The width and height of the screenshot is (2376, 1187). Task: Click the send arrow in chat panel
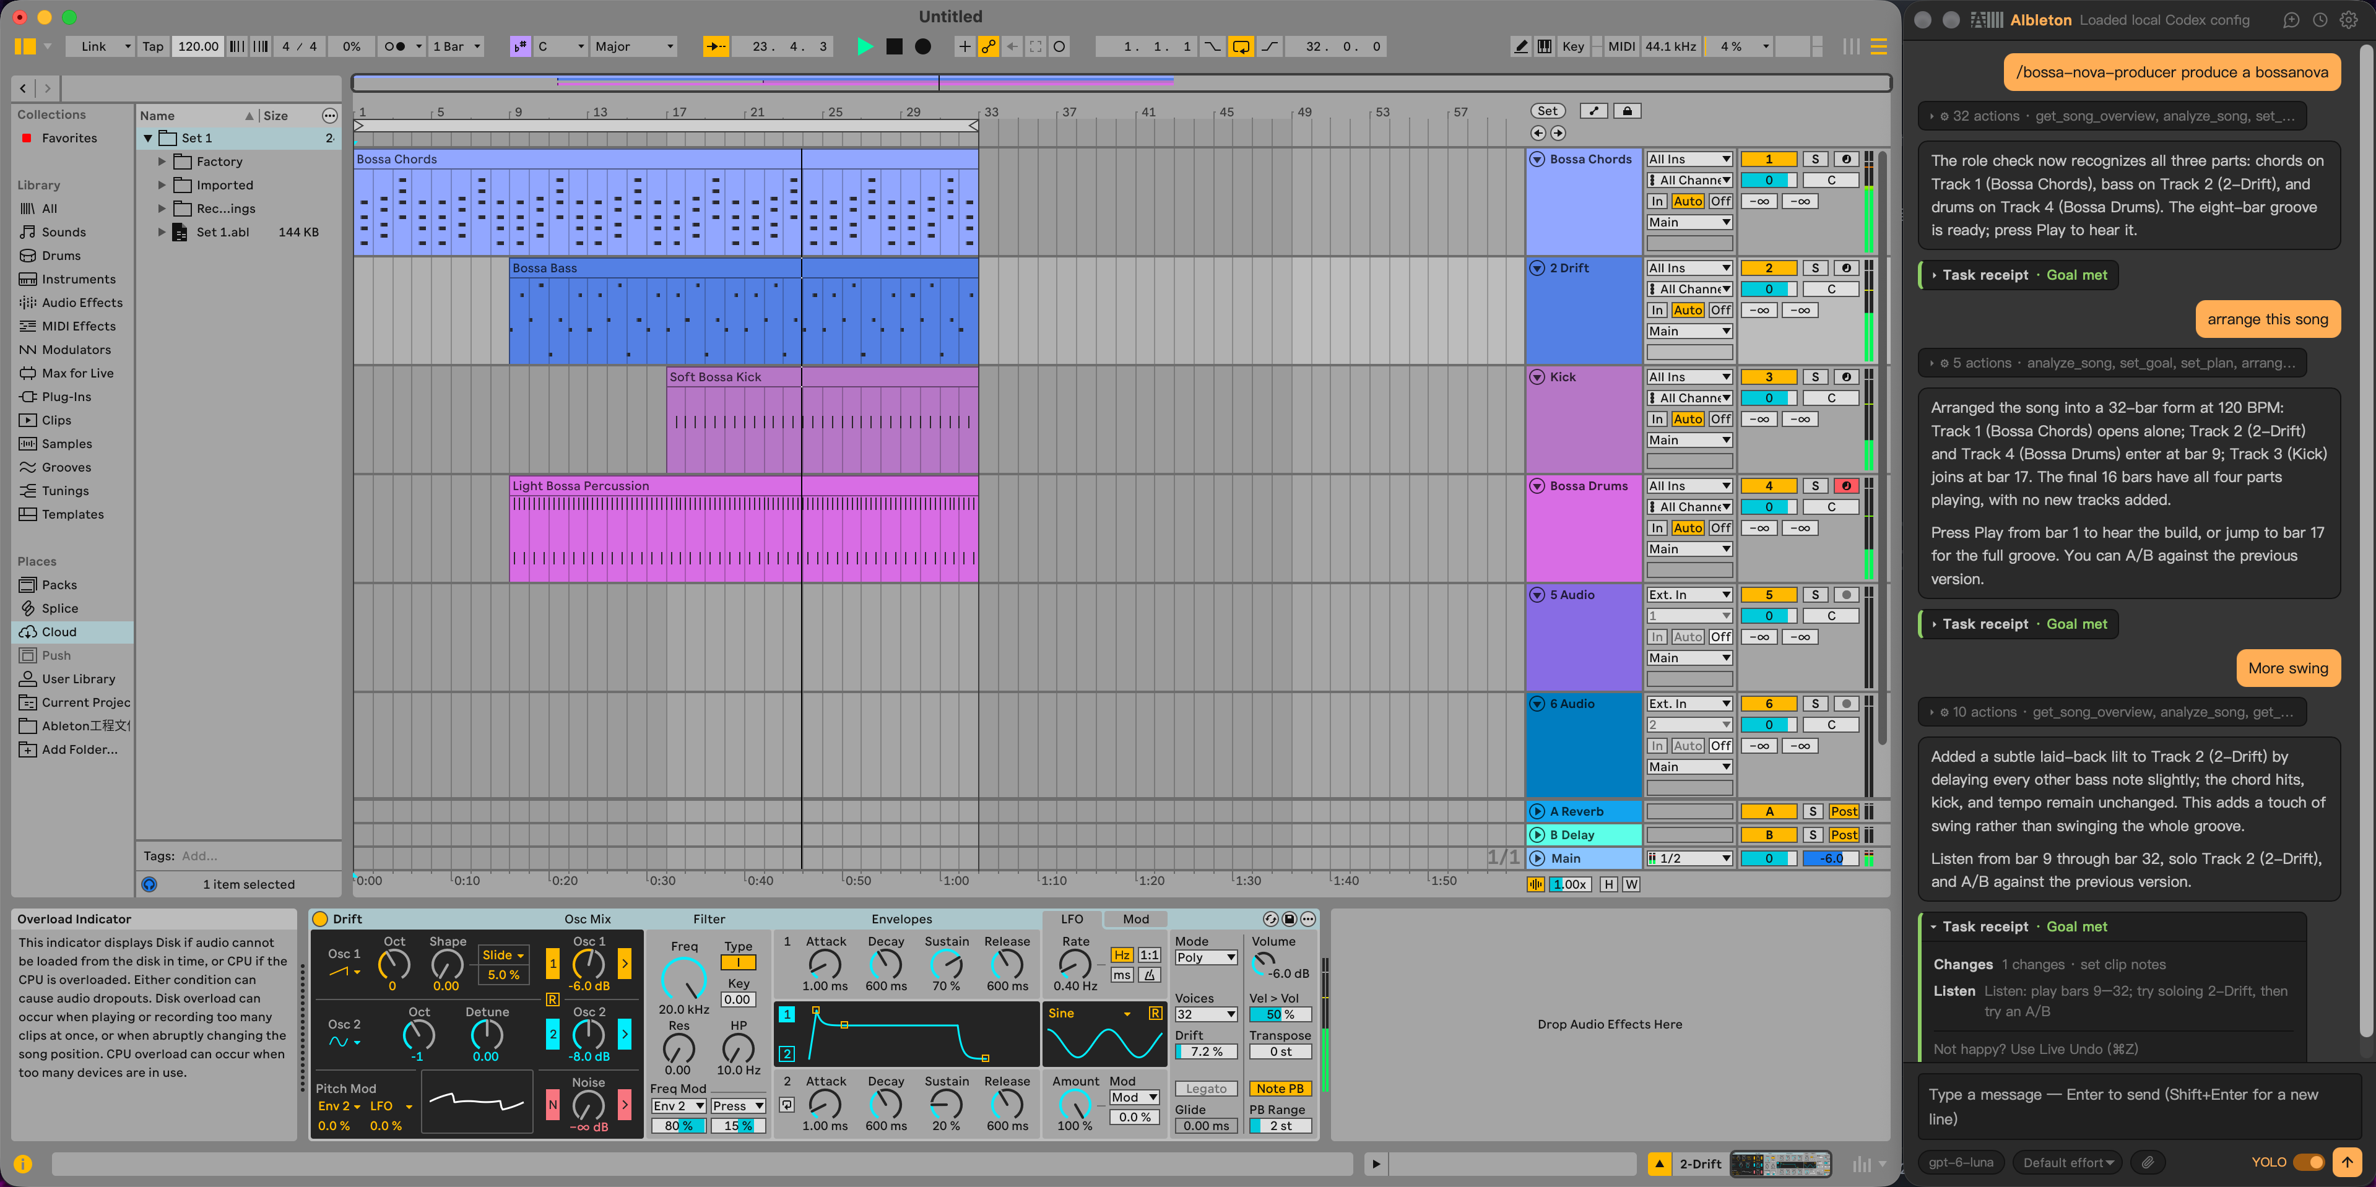tap(2346, 1162)
